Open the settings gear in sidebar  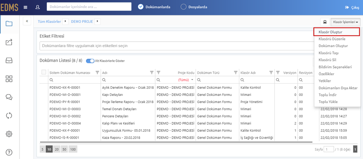pos(9,134)
